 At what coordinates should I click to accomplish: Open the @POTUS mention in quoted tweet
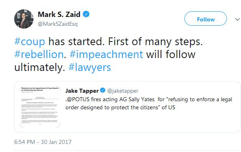[78, 99]
